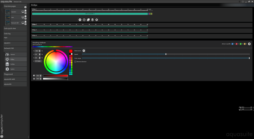Click the red brightness gradient slider
The image size is (254, 139).
pyautogui.click(x=55, y=75)
